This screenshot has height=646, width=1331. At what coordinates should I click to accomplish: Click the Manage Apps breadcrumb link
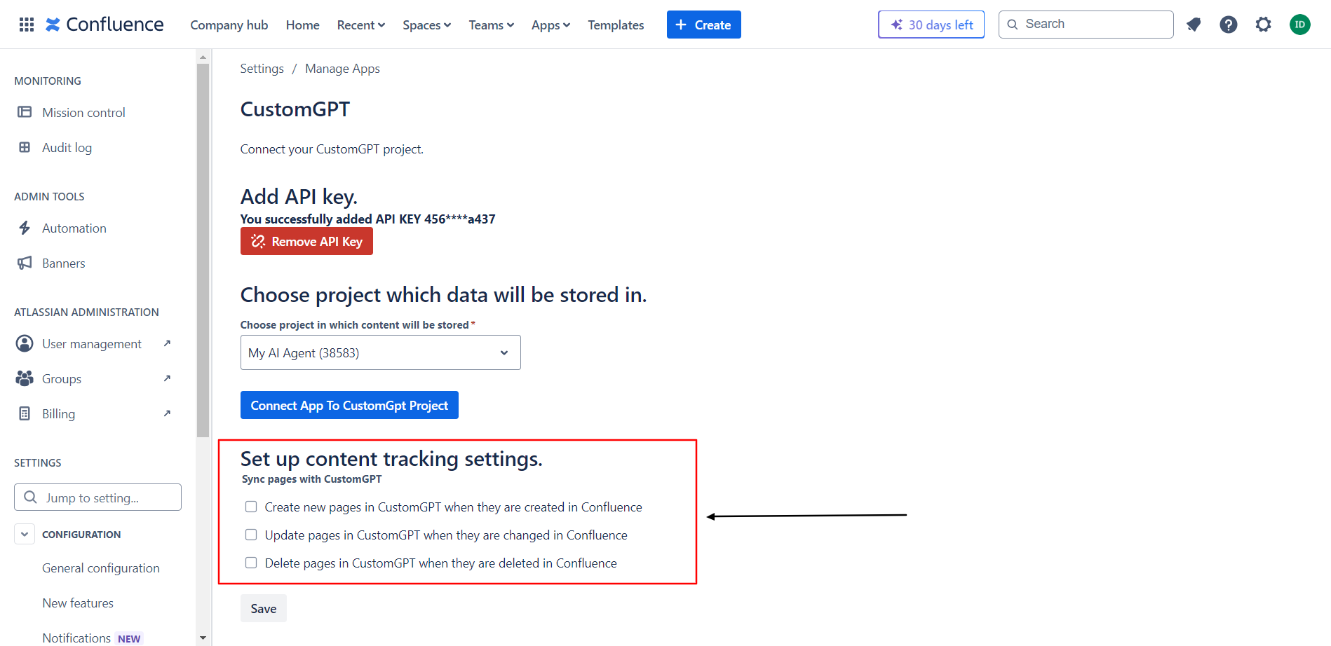point(342,69)
